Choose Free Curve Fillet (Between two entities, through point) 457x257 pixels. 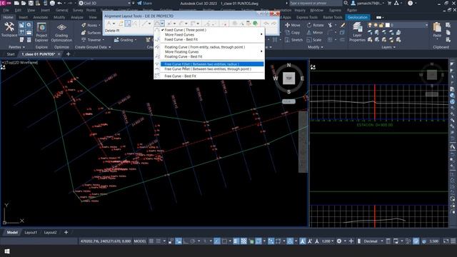[x=209, y=69]
